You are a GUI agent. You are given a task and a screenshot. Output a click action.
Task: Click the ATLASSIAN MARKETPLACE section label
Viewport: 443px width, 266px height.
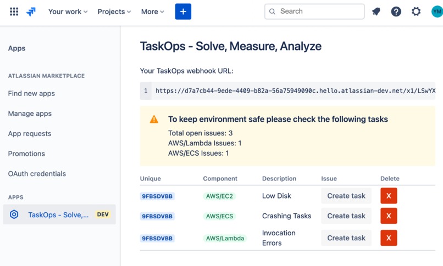pos(46,76)
